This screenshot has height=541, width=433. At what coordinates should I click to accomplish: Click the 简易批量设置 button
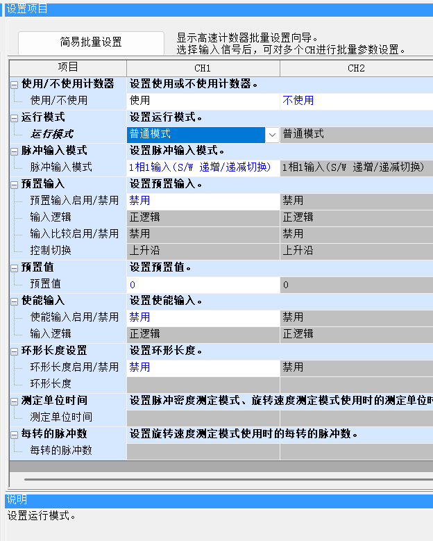pos(91,42)
